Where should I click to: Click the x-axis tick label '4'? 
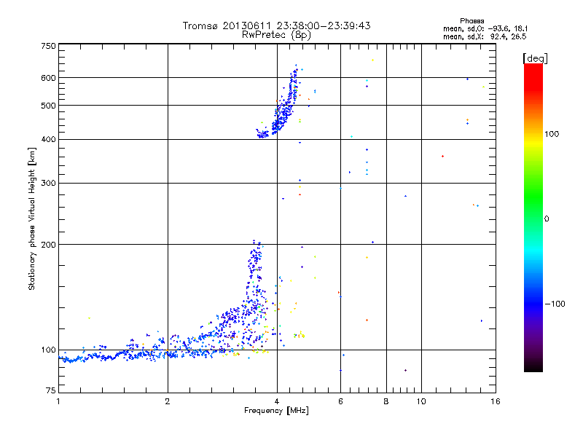tap(277, 401)
